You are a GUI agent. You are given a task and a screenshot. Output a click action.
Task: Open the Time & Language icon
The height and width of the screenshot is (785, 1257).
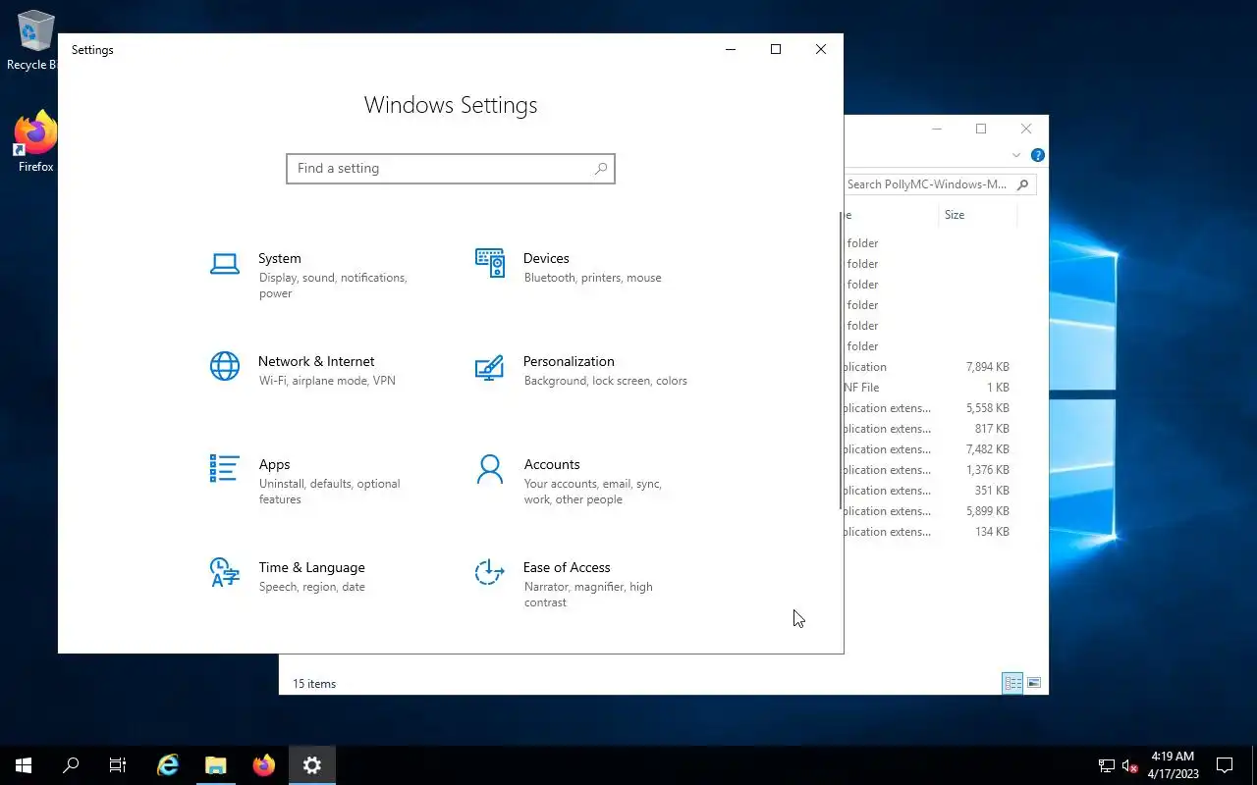pyautogui.click(x=225, y=572)
